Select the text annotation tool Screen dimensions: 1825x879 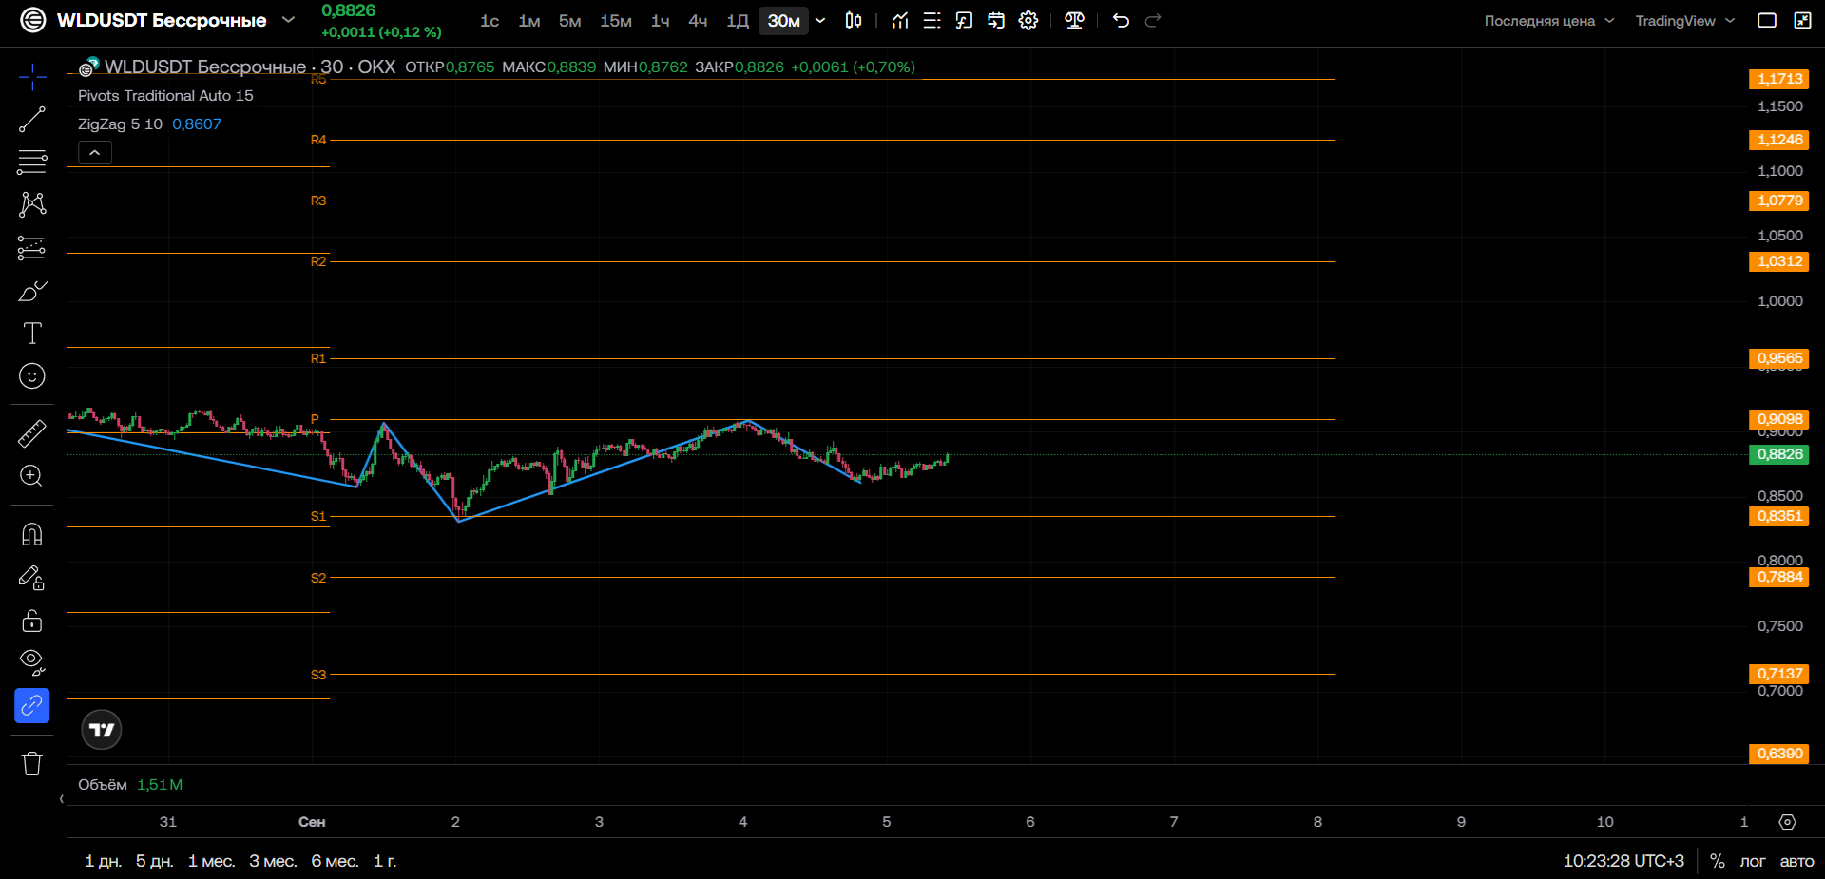click(31, 334)
